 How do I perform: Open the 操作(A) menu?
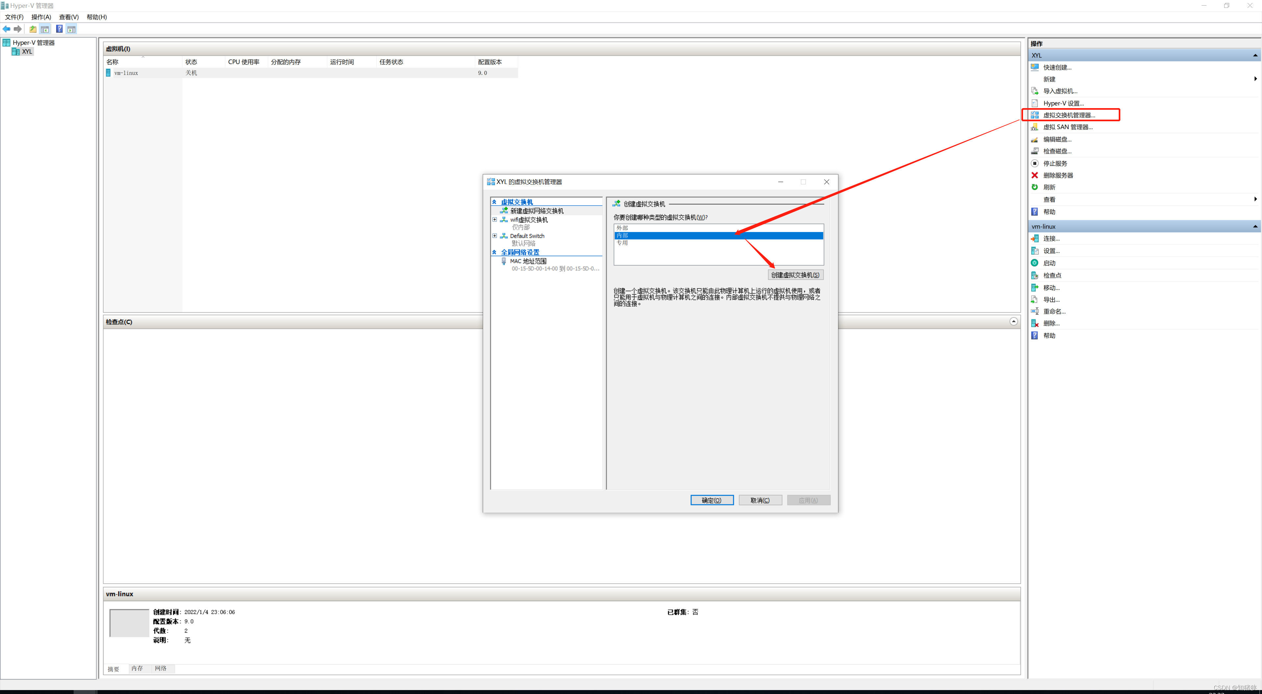41,17
